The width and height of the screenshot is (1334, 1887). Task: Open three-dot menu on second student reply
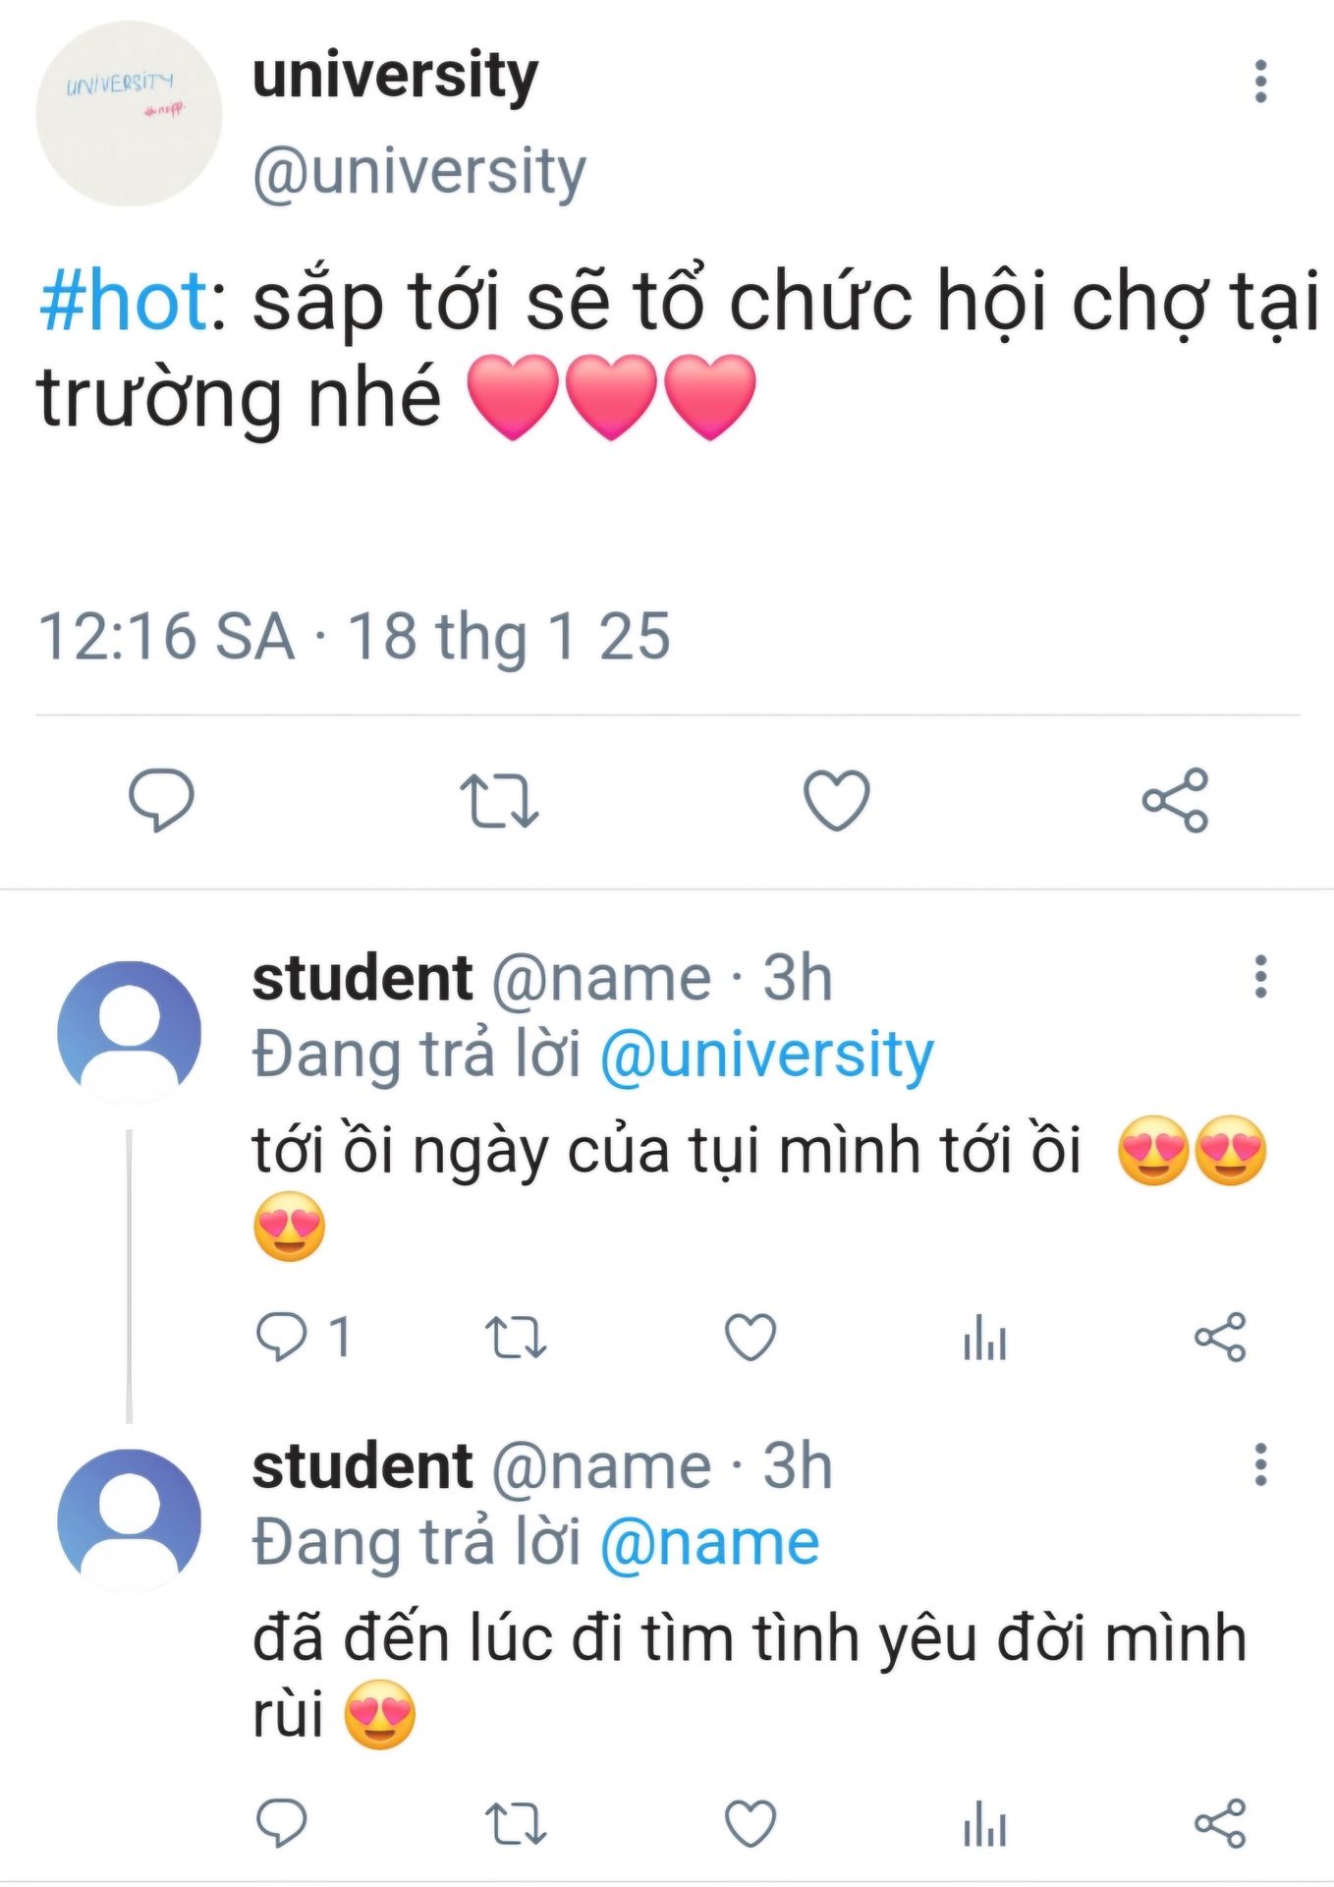1261,1465
